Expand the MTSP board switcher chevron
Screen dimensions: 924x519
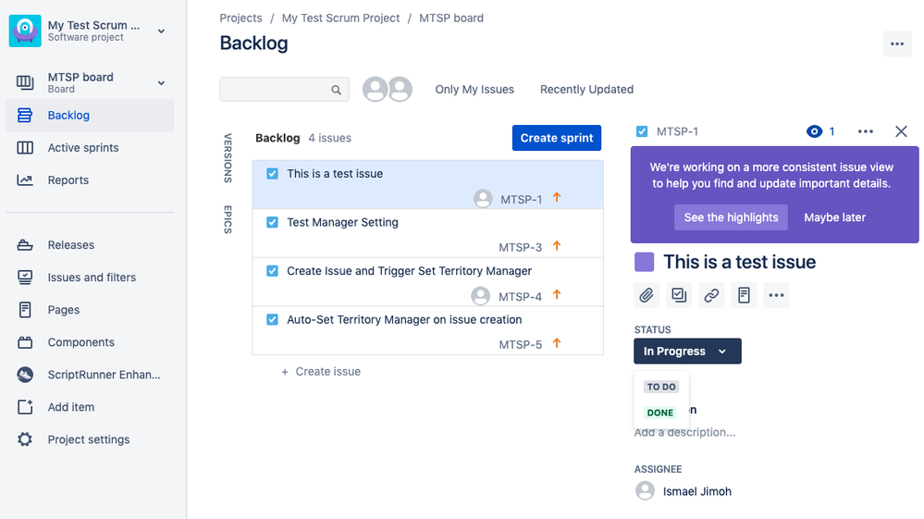pos(161,83)
